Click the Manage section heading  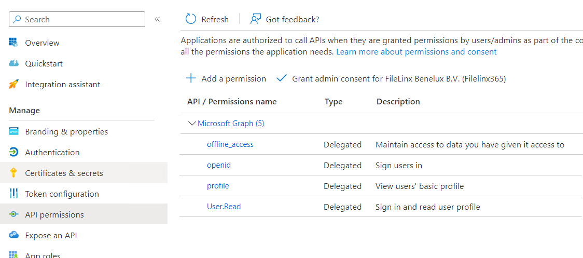coord(24,111)
